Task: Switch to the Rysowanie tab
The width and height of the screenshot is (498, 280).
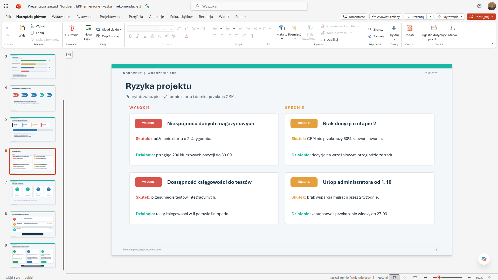Action: click(x=85, y=17)
